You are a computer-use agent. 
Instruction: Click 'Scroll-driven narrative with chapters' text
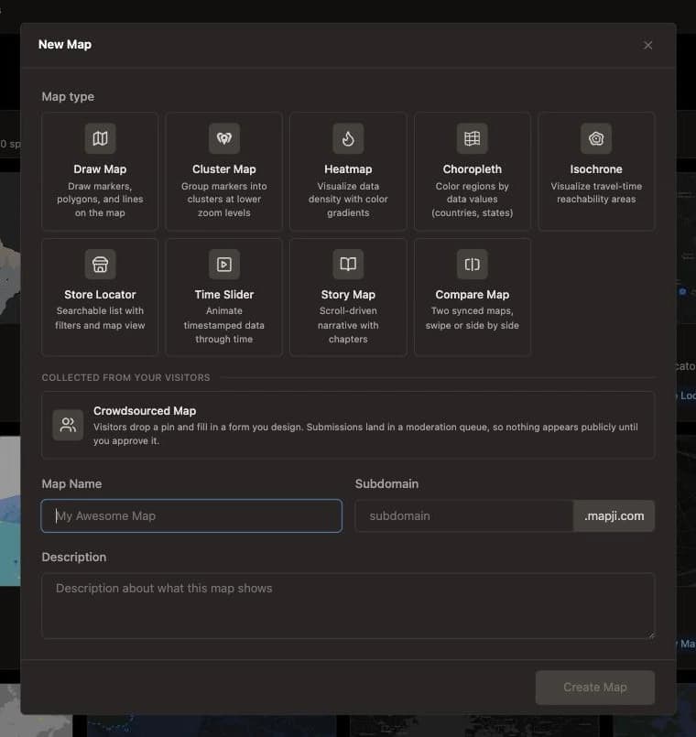pos(348,325)
